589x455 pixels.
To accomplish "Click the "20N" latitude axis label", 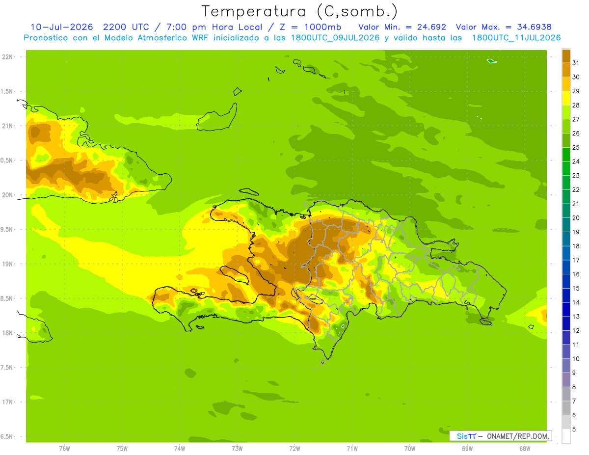I will click(7, 195).
